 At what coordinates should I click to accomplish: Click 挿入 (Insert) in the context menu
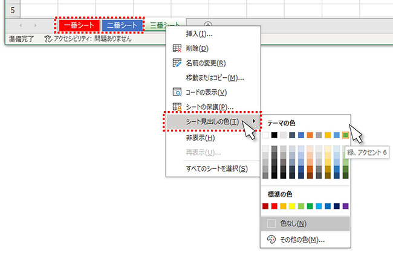tap(199, 34)
